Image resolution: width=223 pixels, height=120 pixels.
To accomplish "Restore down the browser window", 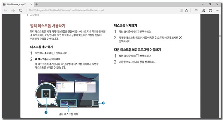I will pyautogui.click(x=210, y=4).
